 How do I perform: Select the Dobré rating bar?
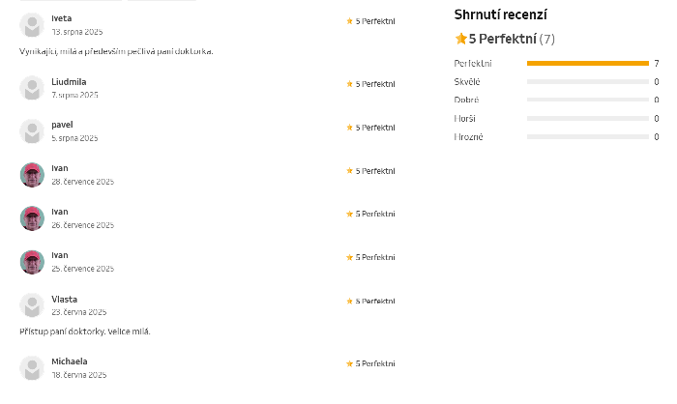[587, 100]
